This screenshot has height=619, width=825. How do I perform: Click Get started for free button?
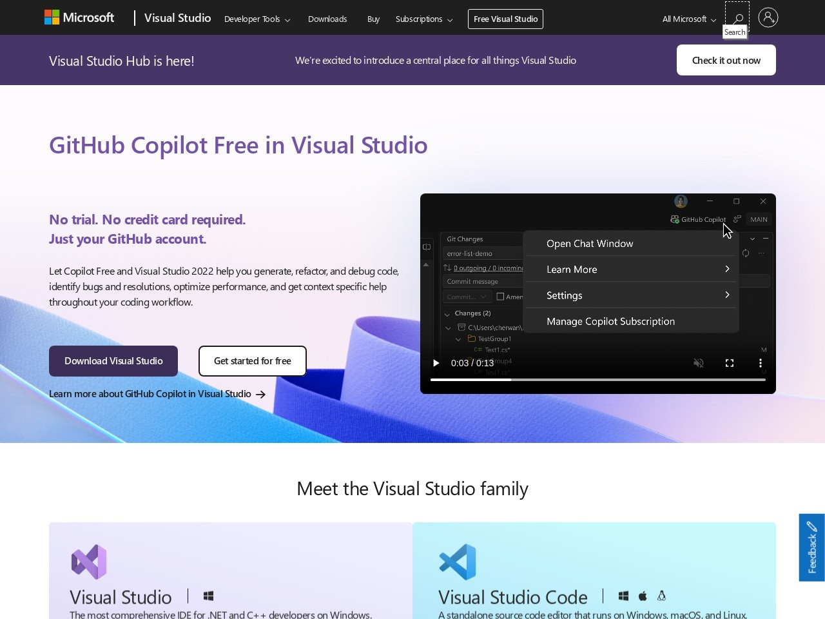coord(253,361)
